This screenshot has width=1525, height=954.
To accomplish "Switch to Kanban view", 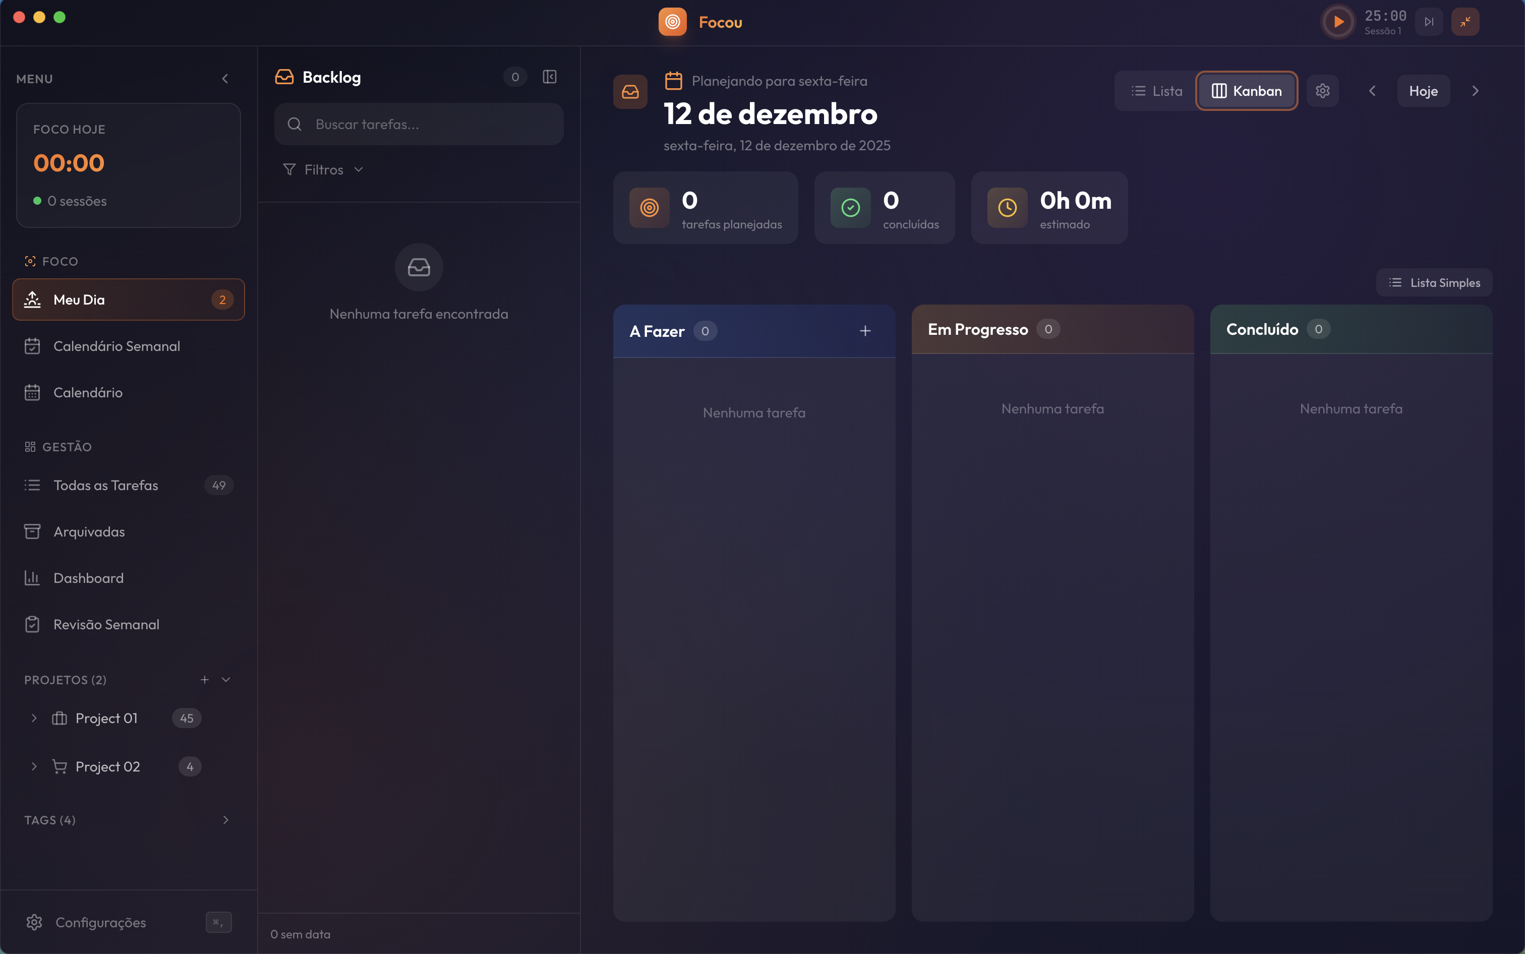I will 1246,91.
